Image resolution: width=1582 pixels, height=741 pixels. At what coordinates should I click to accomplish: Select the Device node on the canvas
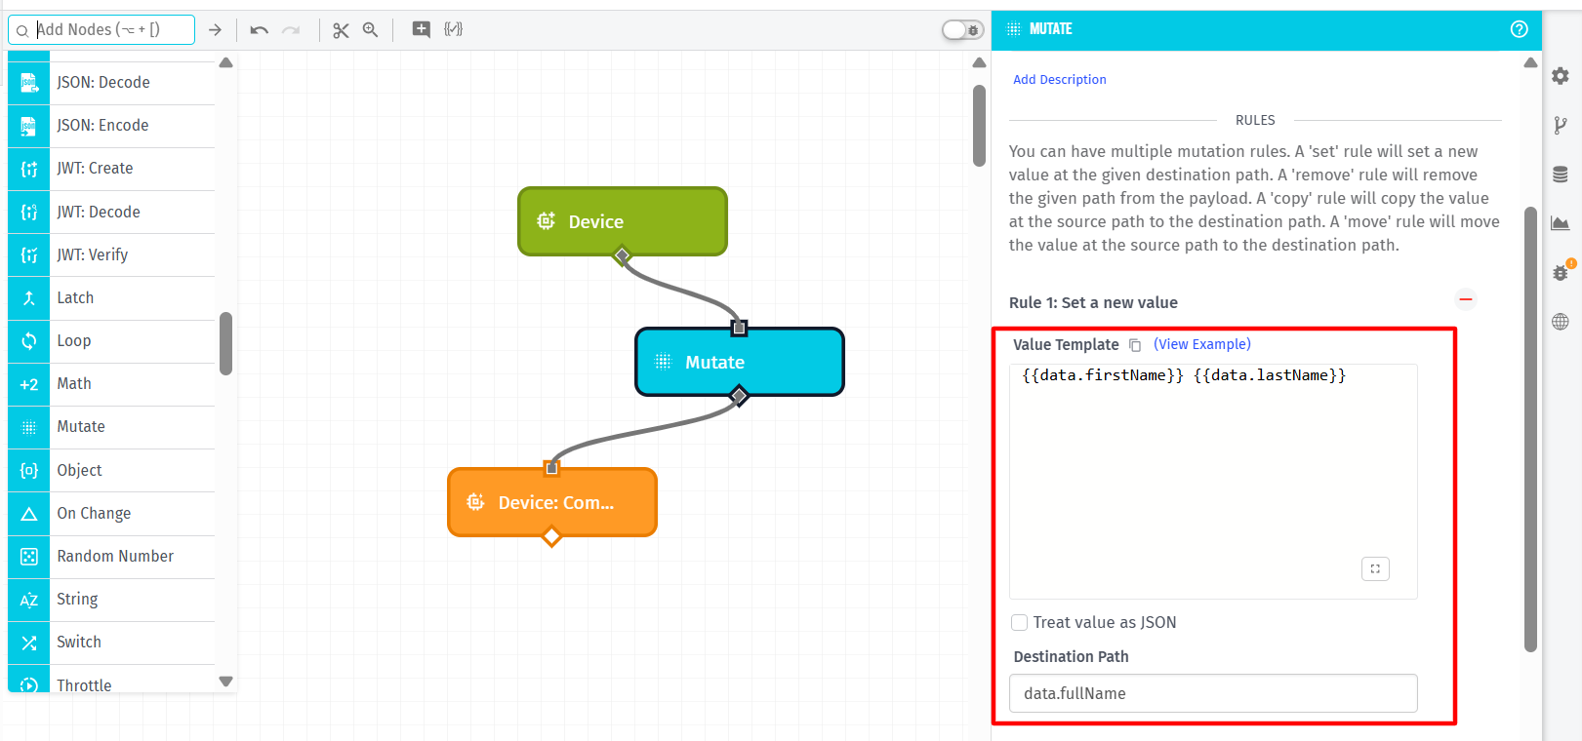tap(623, 221)
